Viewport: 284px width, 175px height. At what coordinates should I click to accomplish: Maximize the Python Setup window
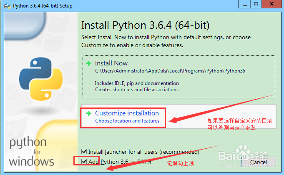point(256,4)
